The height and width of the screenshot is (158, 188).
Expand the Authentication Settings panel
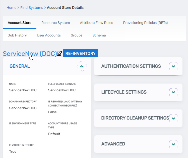pyautogui.click(x=173, y=66)
